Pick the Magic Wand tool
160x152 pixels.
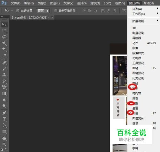4,43
